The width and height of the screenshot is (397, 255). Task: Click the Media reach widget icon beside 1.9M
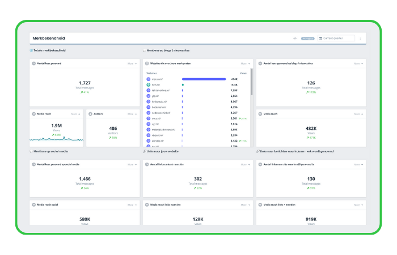click(x=33, y=114)
